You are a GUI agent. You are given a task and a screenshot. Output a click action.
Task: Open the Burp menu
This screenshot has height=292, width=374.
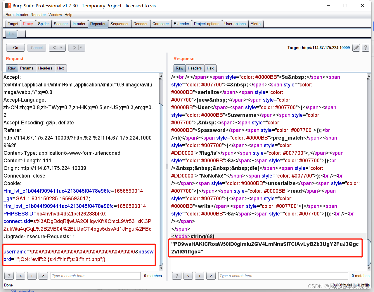[x=9, y=15]
